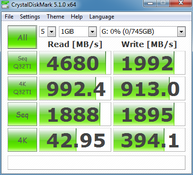Click the Seq Q32T1 read result 4680
Image resolution: width=193 pixels, height=175 pixels.
pyautogui.click(x=75, y=63)
